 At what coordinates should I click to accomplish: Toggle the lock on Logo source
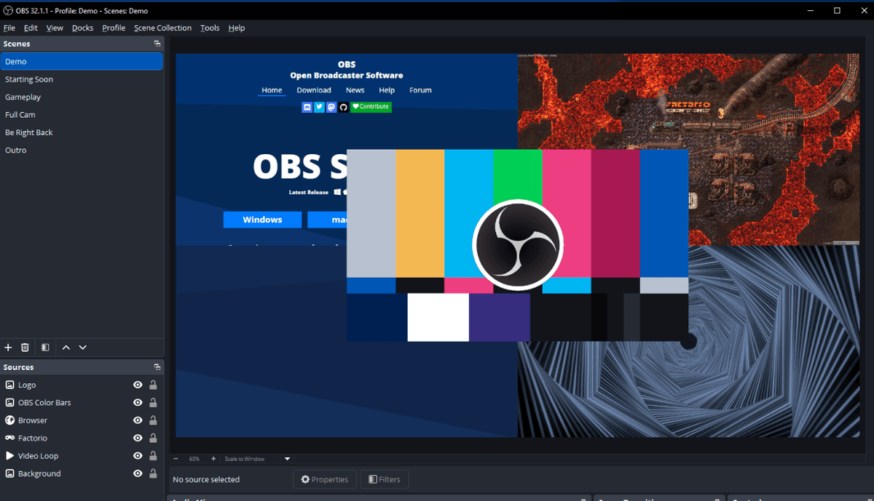[x=153, y=385]
